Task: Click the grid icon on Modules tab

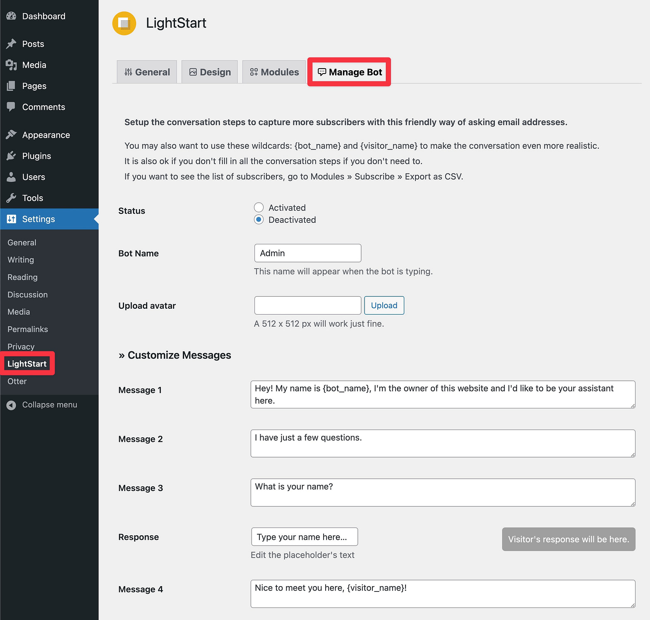Action: point(254,72)
